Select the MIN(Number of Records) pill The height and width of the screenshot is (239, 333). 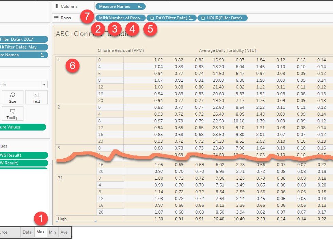121,18
